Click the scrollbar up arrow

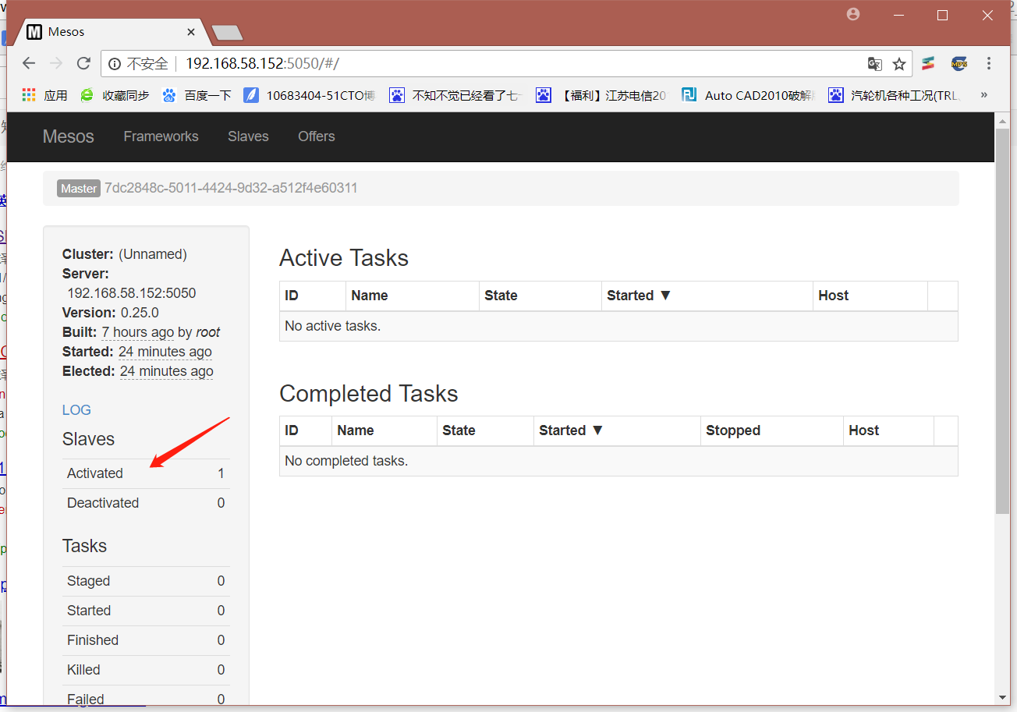coord(1003,119)
